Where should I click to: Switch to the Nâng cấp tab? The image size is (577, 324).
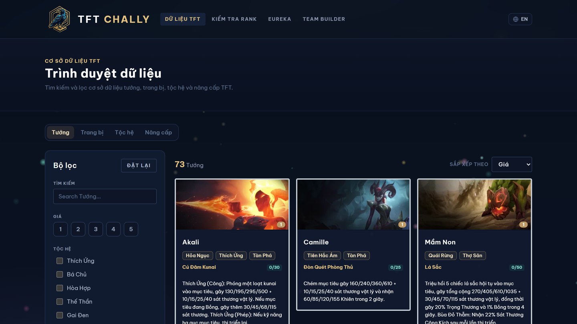pos(158,132)
